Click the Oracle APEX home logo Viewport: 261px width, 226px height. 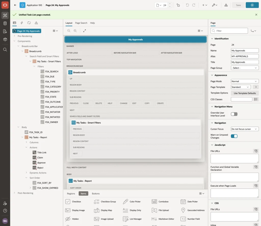click(5, 5)
